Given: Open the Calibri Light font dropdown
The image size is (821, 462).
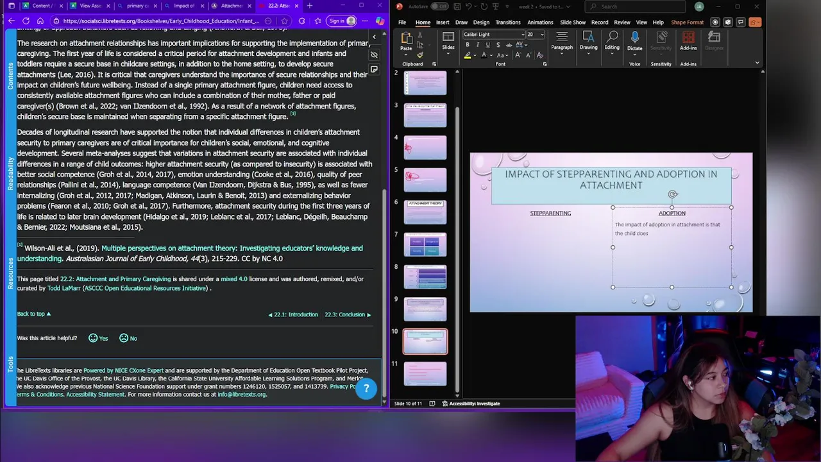Looking at the screenshot, I should coord(523,35).
